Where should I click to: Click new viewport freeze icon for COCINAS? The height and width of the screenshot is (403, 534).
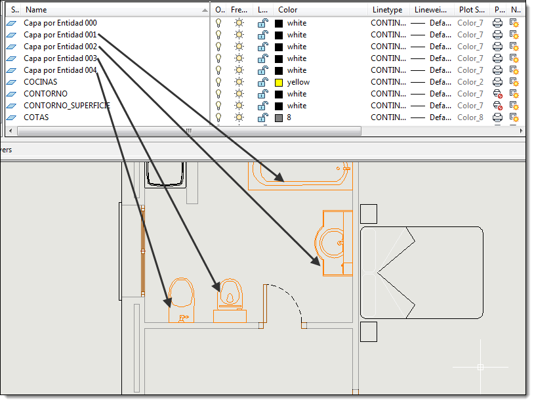(514, 82)
